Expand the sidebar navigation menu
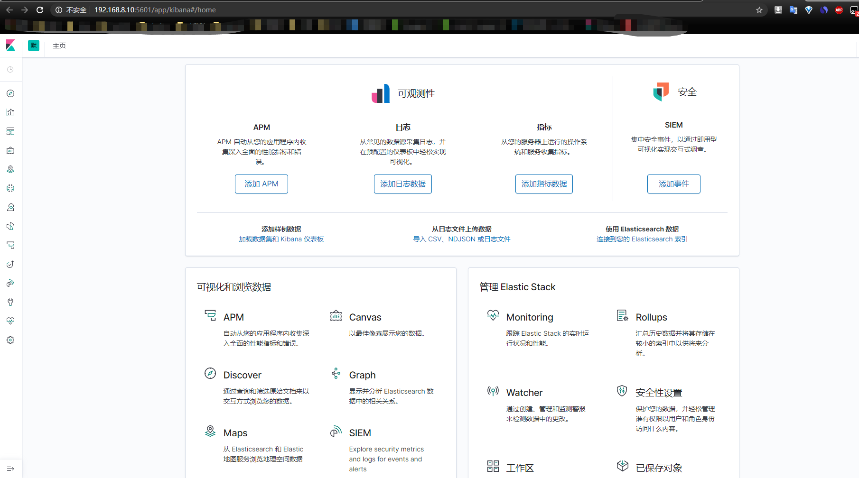This screenshot has width=859, height=478. (10, 469)
